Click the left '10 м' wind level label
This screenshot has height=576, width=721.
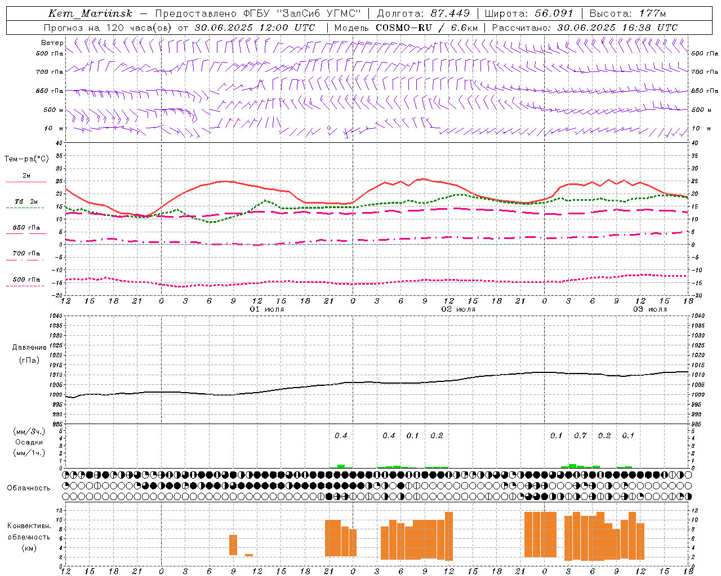click(x=54, y=128)
